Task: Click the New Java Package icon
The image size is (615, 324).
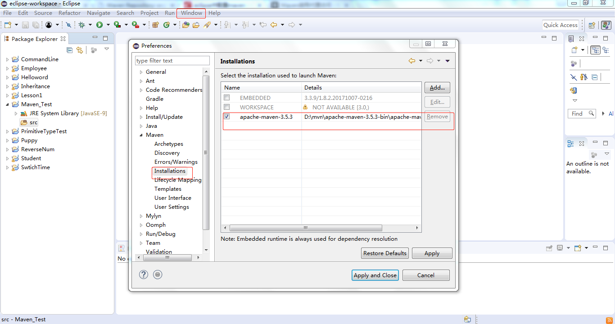Action: tap(155, 25)
